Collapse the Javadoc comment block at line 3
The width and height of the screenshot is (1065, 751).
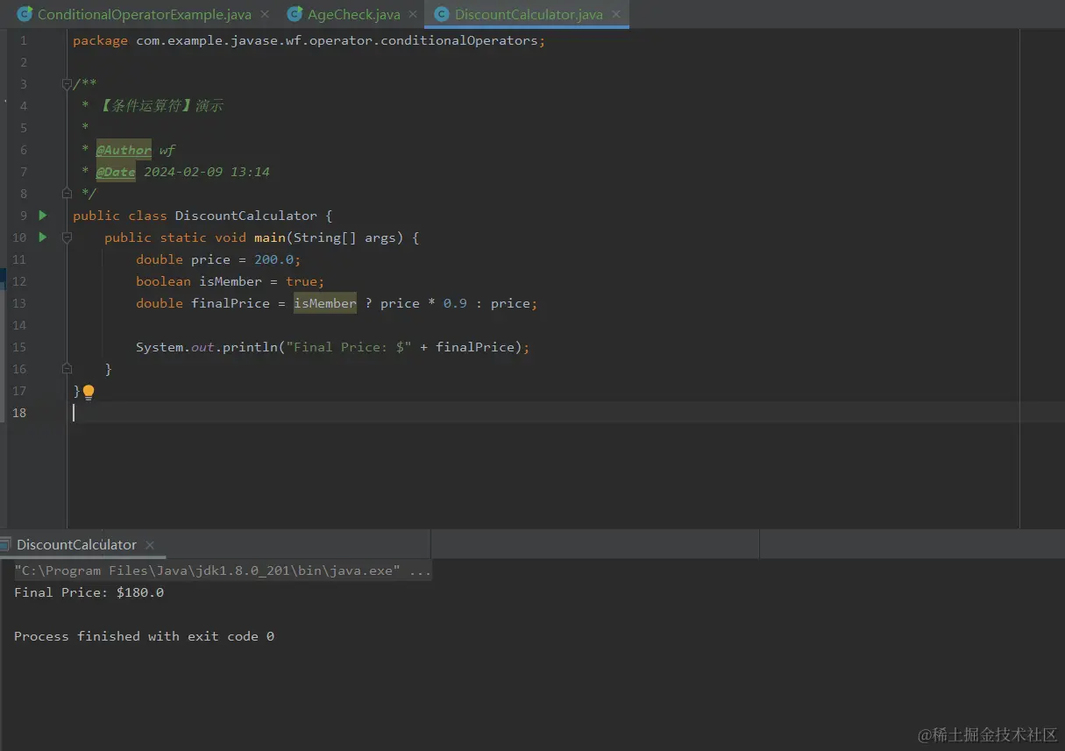click(x=67, y=84)
